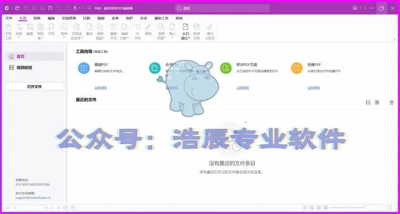Expand the Insert (插入) dropdown arrow

click(x=172, y=37)
